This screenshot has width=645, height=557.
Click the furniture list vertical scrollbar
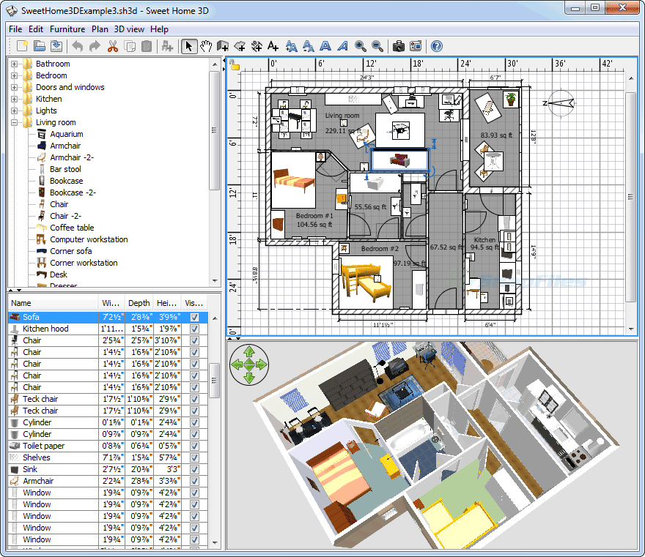(214, 381)
